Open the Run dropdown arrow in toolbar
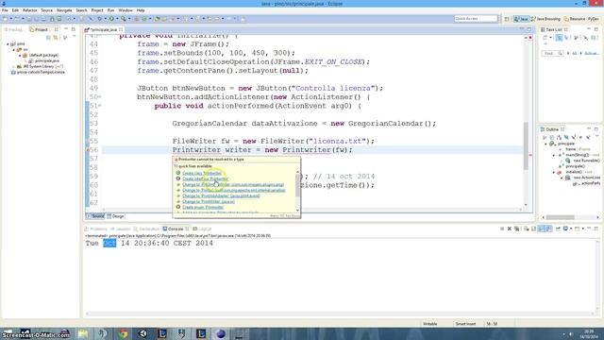Image resolution: width=604 pixels, height=340 pixels. (117, 19)
